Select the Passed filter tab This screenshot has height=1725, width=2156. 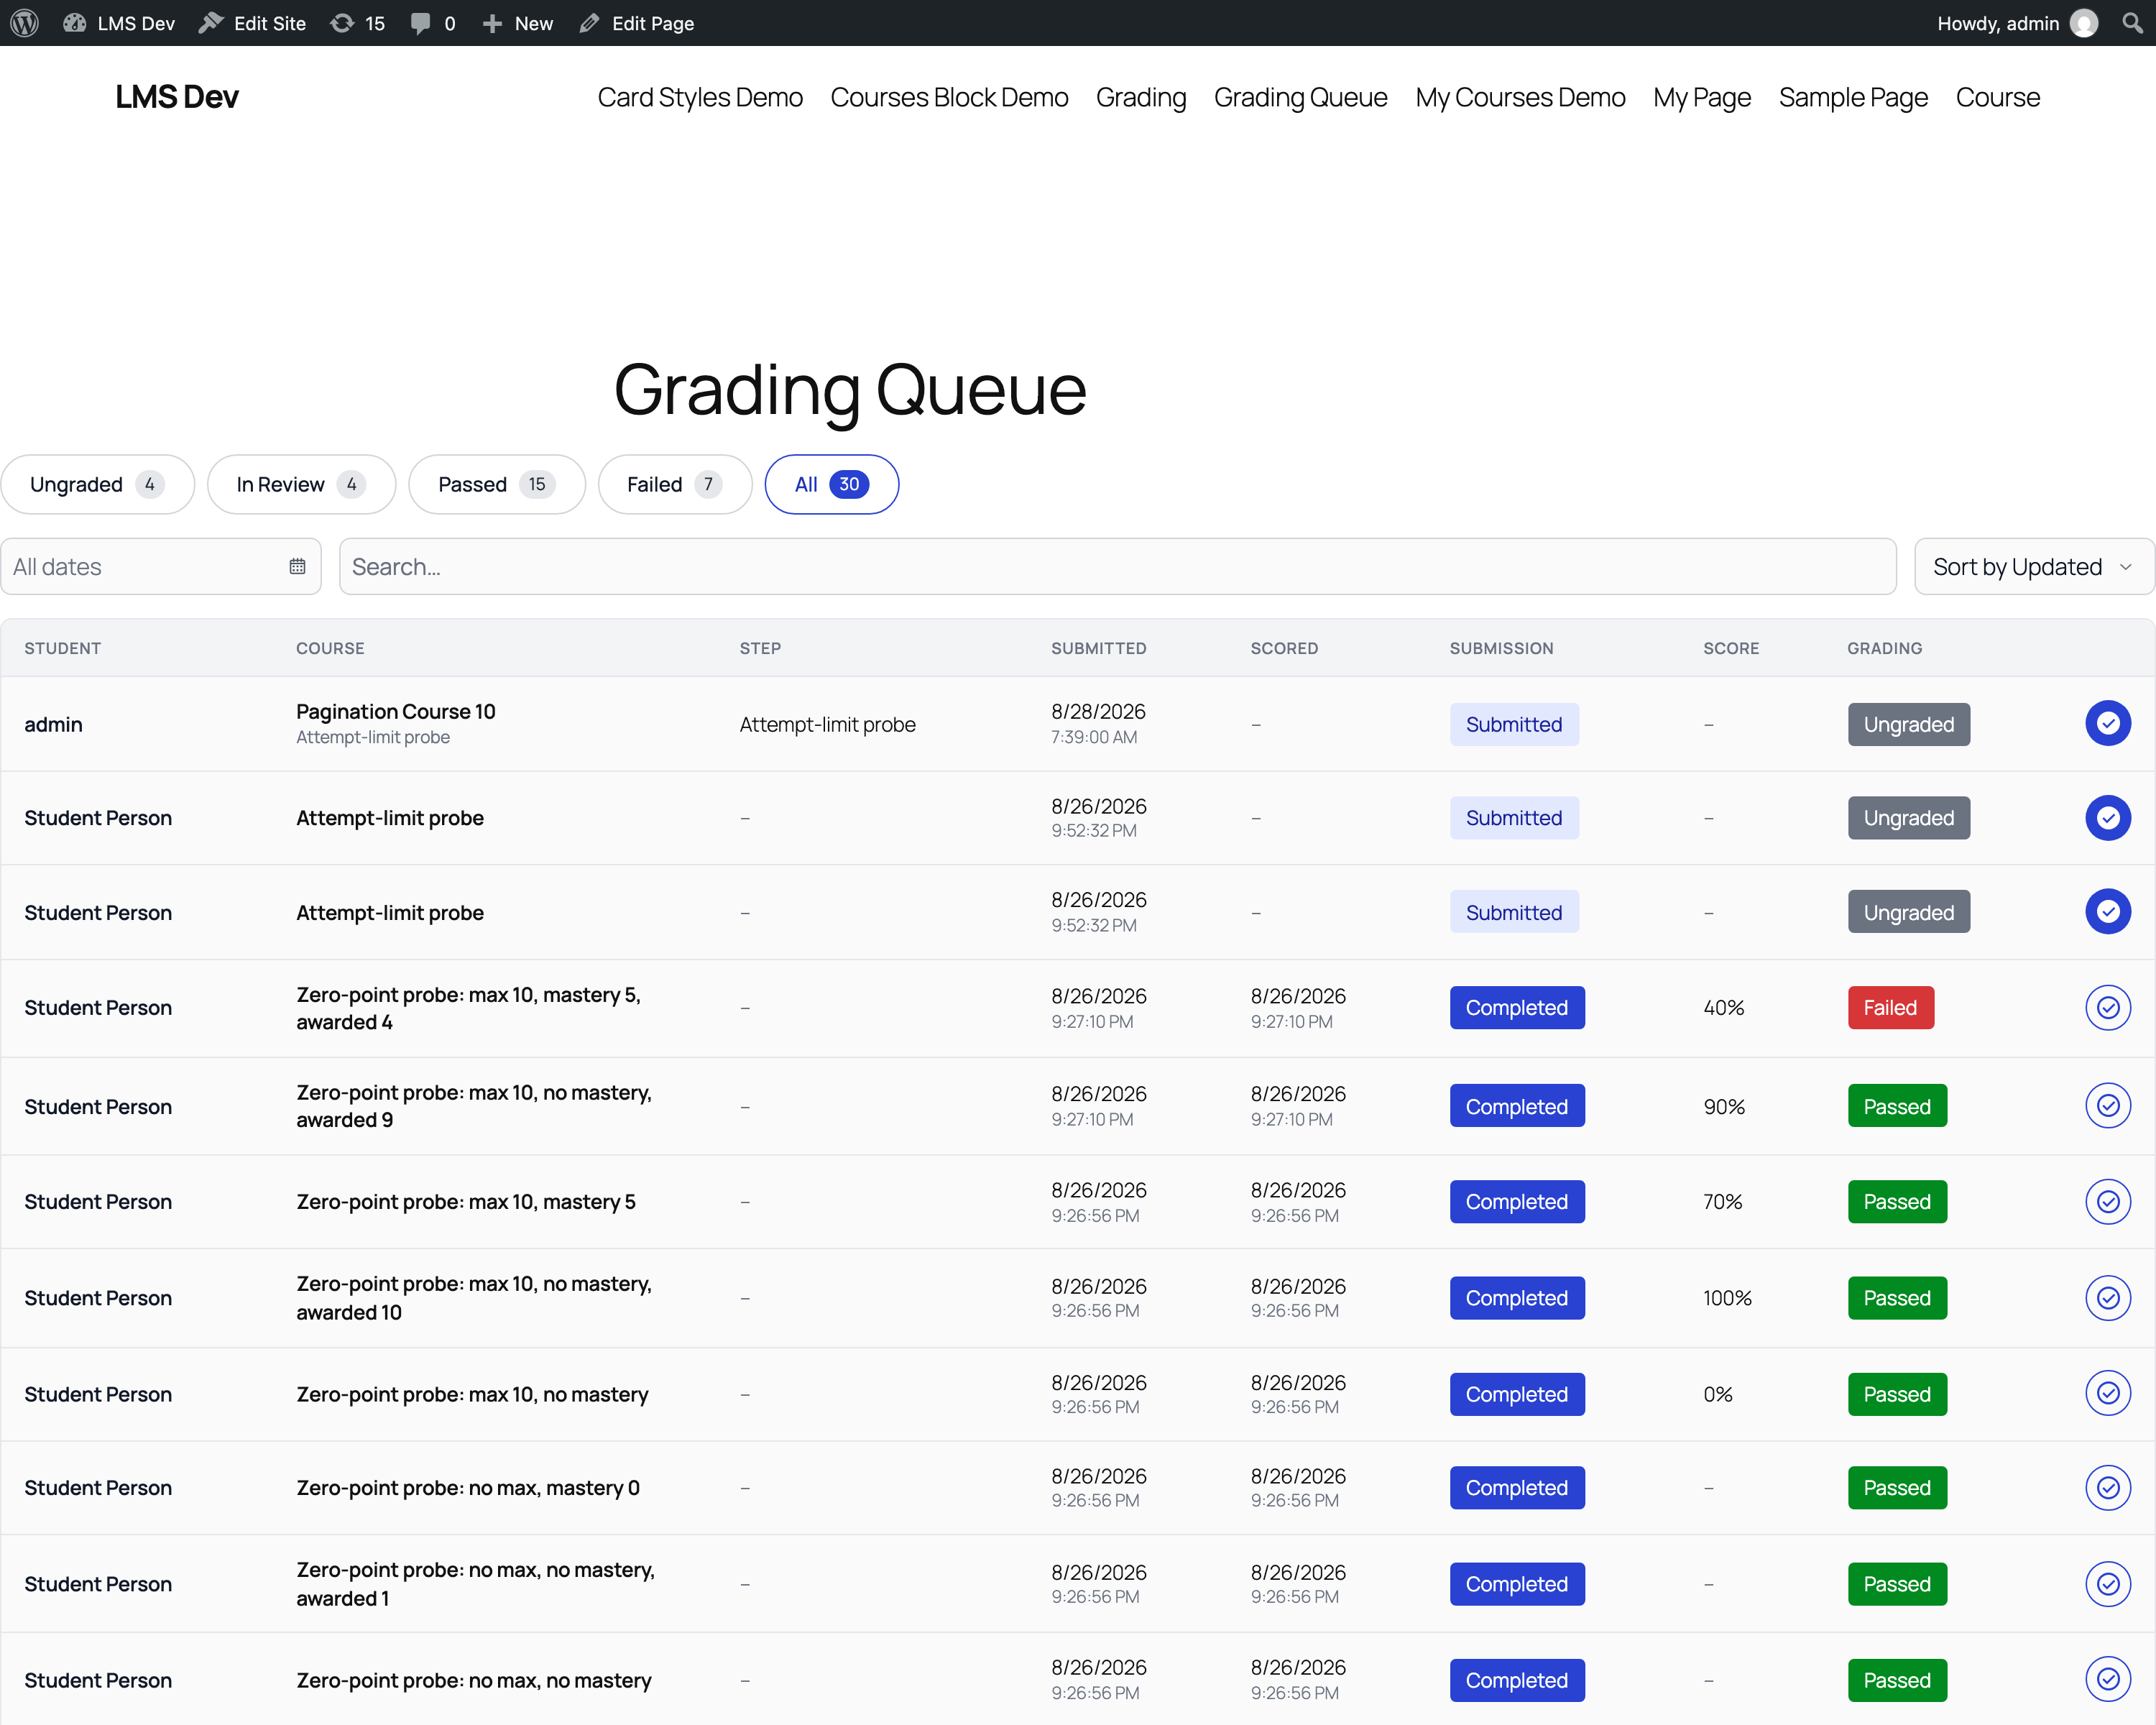(x=497, y=484)
